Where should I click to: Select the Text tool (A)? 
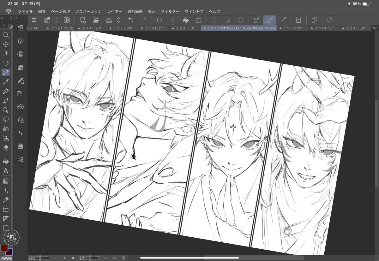pos(6,171)
